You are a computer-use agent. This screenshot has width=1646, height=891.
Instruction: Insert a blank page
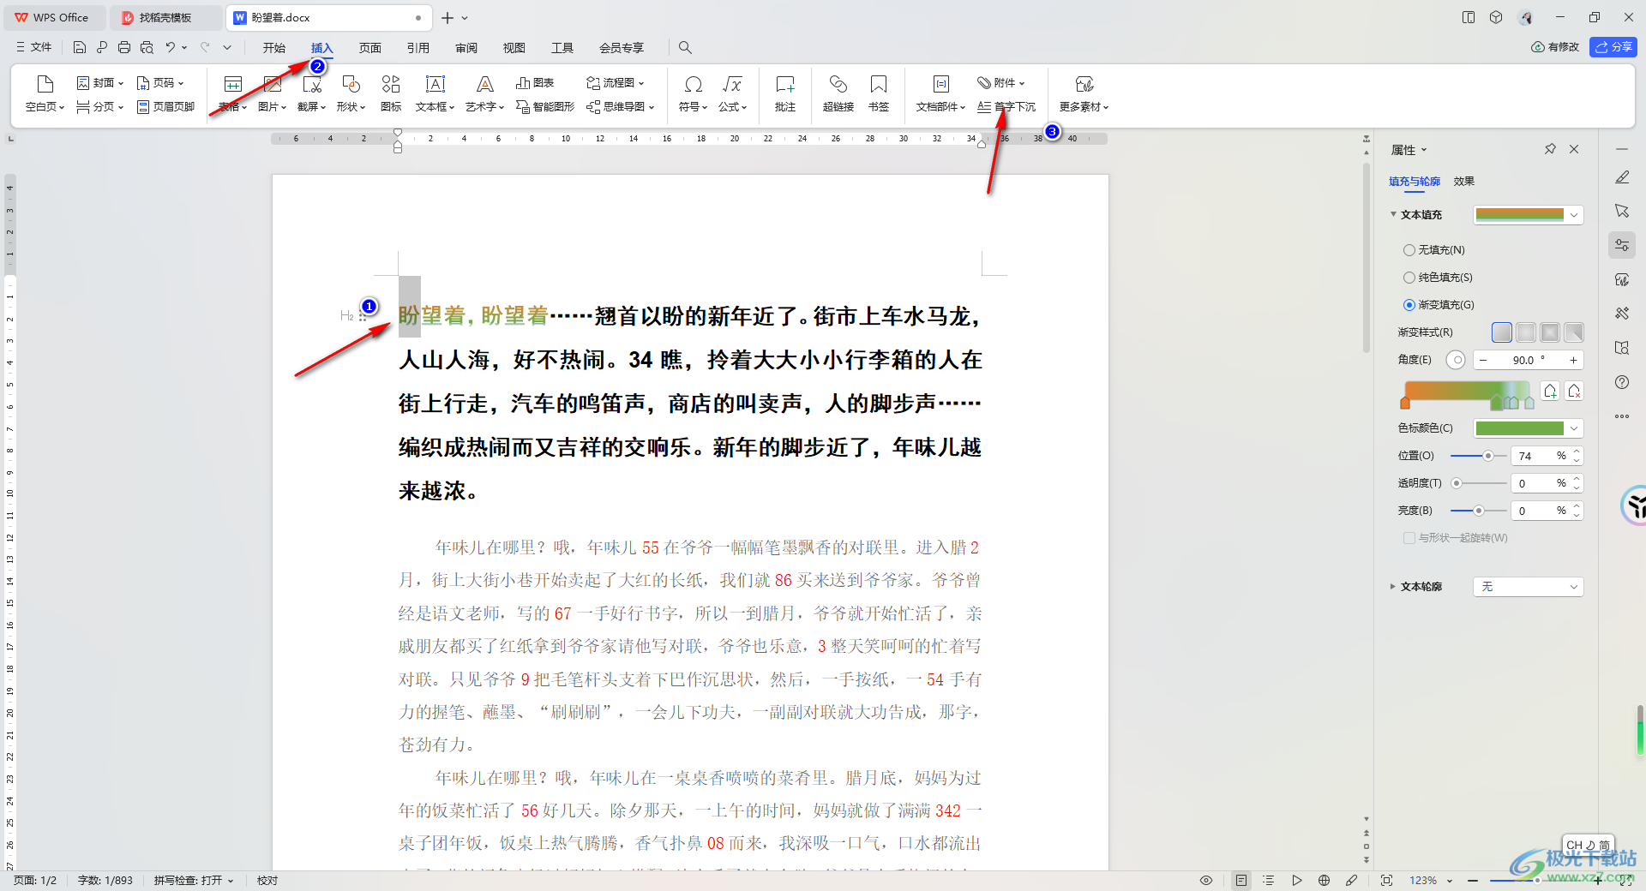(x=45, y=93)
